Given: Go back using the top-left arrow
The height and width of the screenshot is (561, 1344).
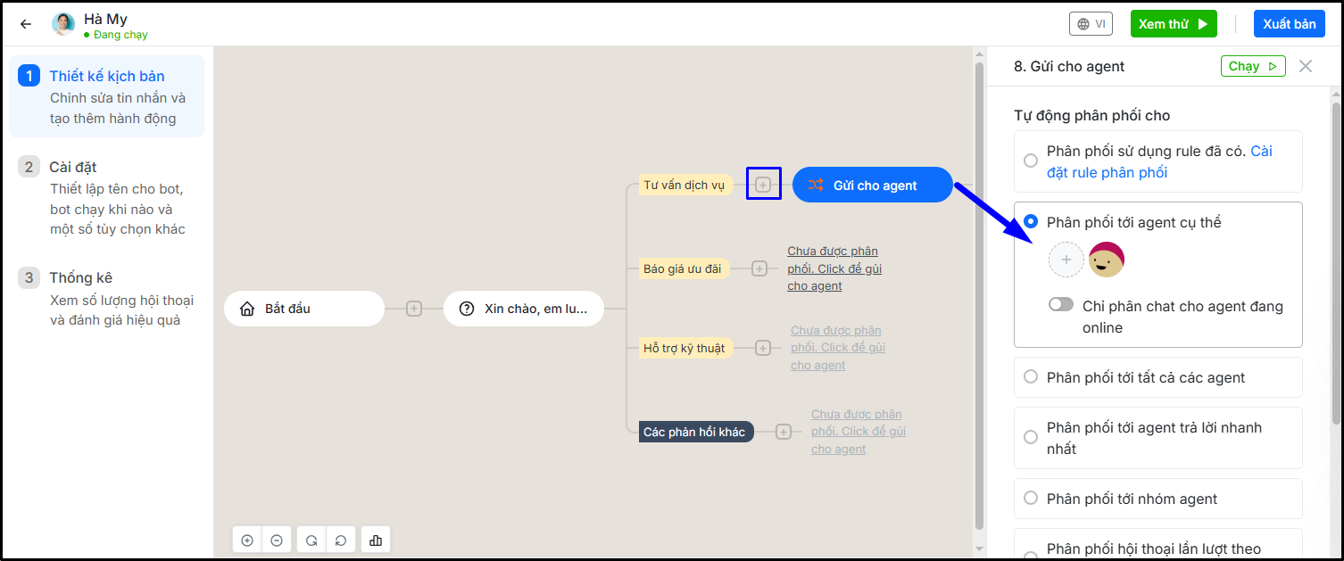Looking at the screenshot, I should coord(26,24).
